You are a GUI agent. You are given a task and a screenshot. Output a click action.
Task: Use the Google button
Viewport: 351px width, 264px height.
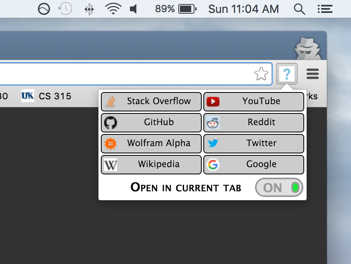254,165
